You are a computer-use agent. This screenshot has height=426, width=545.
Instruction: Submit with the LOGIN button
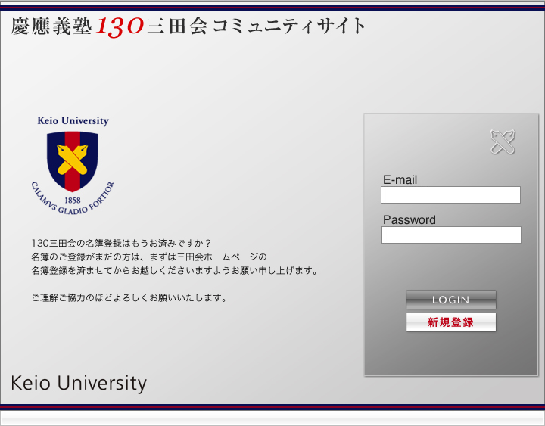(451, 300)
